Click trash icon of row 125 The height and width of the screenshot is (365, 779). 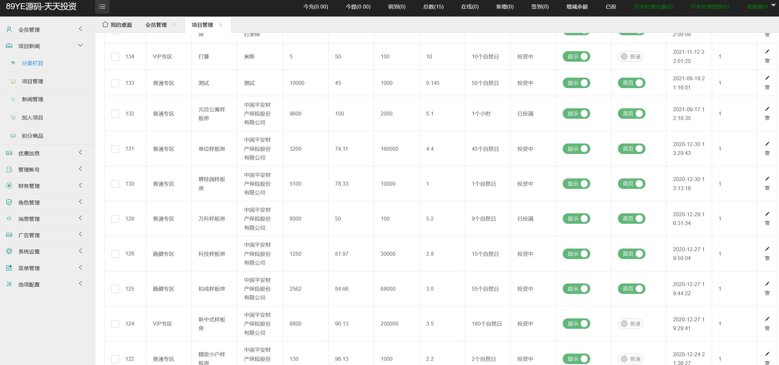[x=767, y=293]
